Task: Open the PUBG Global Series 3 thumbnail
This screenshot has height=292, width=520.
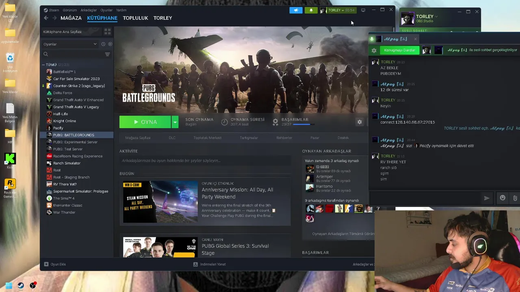Action: coord(160,247)
